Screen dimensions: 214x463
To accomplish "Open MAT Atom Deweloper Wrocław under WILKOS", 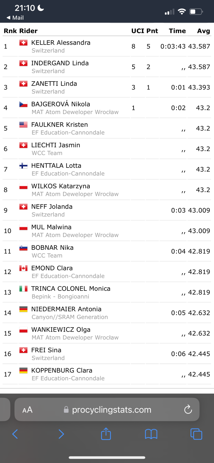I will click(75, 194).
